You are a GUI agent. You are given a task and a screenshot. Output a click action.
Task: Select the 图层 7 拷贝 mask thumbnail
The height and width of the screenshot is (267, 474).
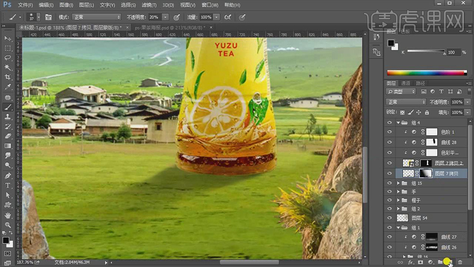pos(425,174)
